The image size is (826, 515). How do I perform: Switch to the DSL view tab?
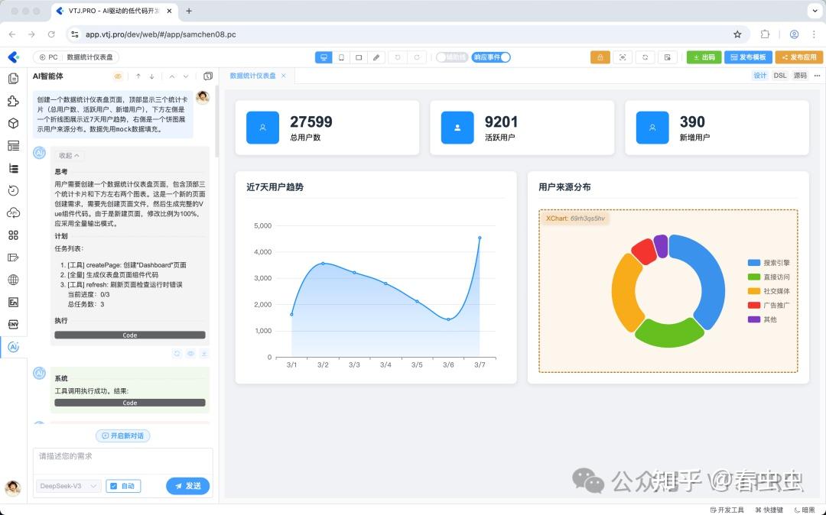[780, 76]
